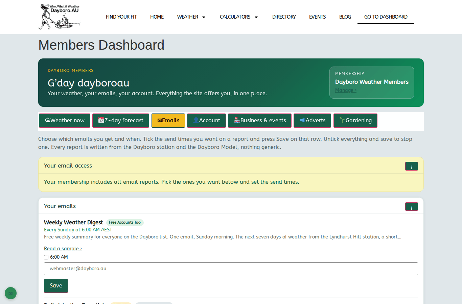This screenshot has width=462, height=304.
Task: Click the webmaster@dayboro.au email field
Action: (231, 269)
